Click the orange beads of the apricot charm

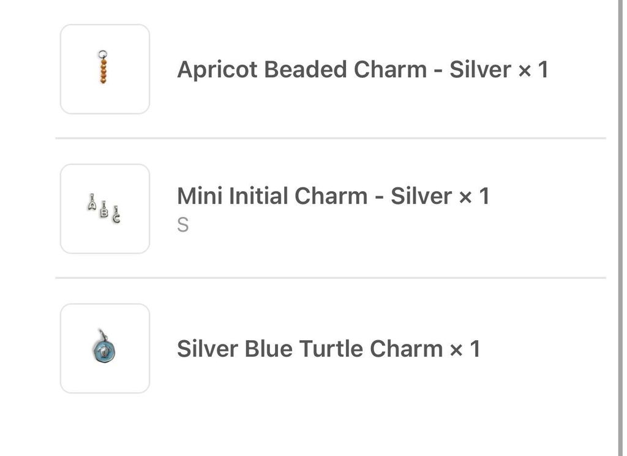pyautogui.click(x=103, y=71)
